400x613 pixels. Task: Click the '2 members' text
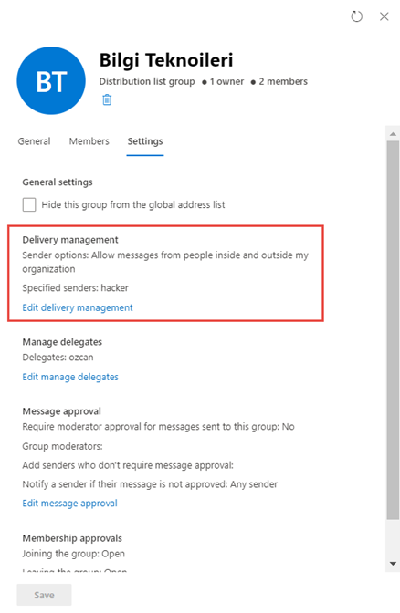click(283, 82)
